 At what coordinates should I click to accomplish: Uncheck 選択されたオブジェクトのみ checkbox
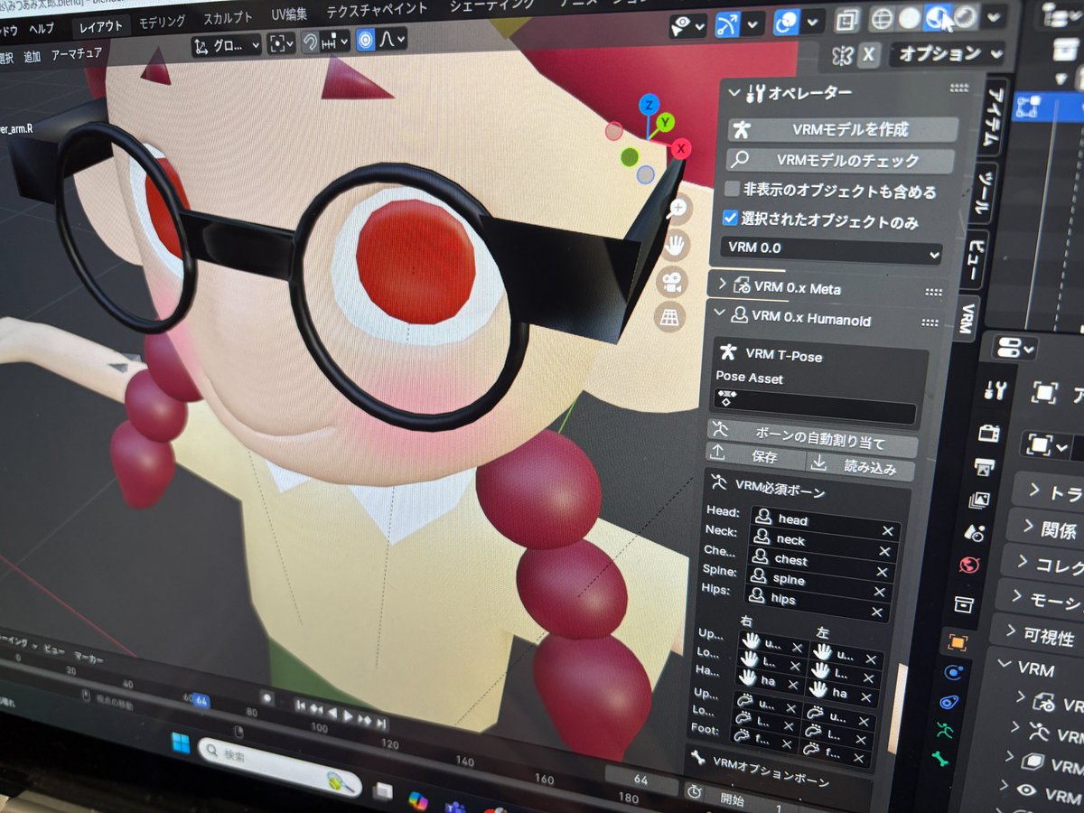[730, 218]
